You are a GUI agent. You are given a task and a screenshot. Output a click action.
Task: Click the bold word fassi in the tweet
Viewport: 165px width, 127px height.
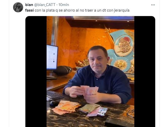tap(29, 10)
